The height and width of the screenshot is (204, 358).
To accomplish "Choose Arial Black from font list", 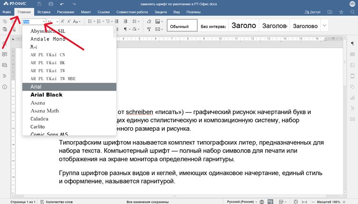I will coord(47,95).
